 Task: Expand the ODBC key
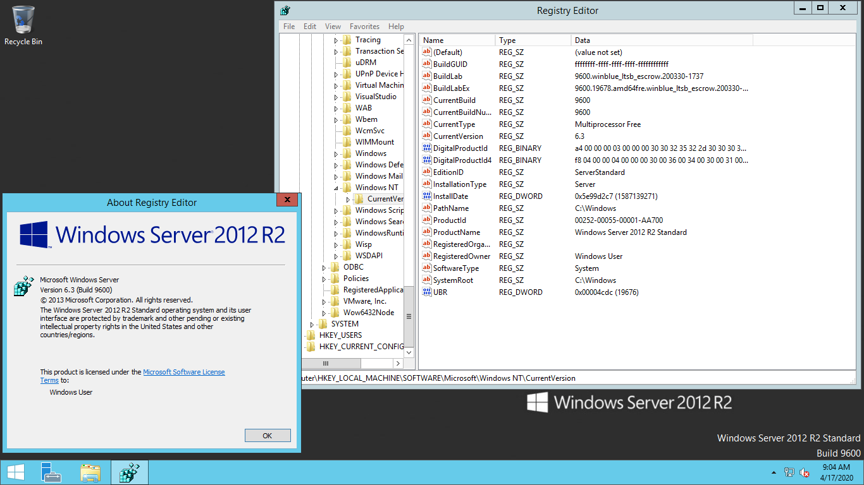point(324,267)
